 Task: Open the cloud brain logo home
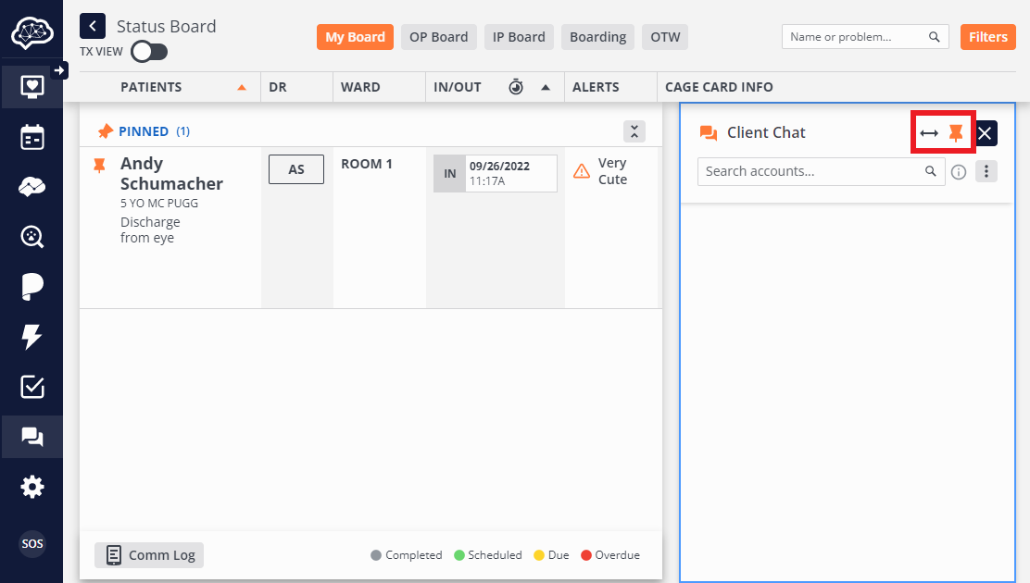point(31,31)
